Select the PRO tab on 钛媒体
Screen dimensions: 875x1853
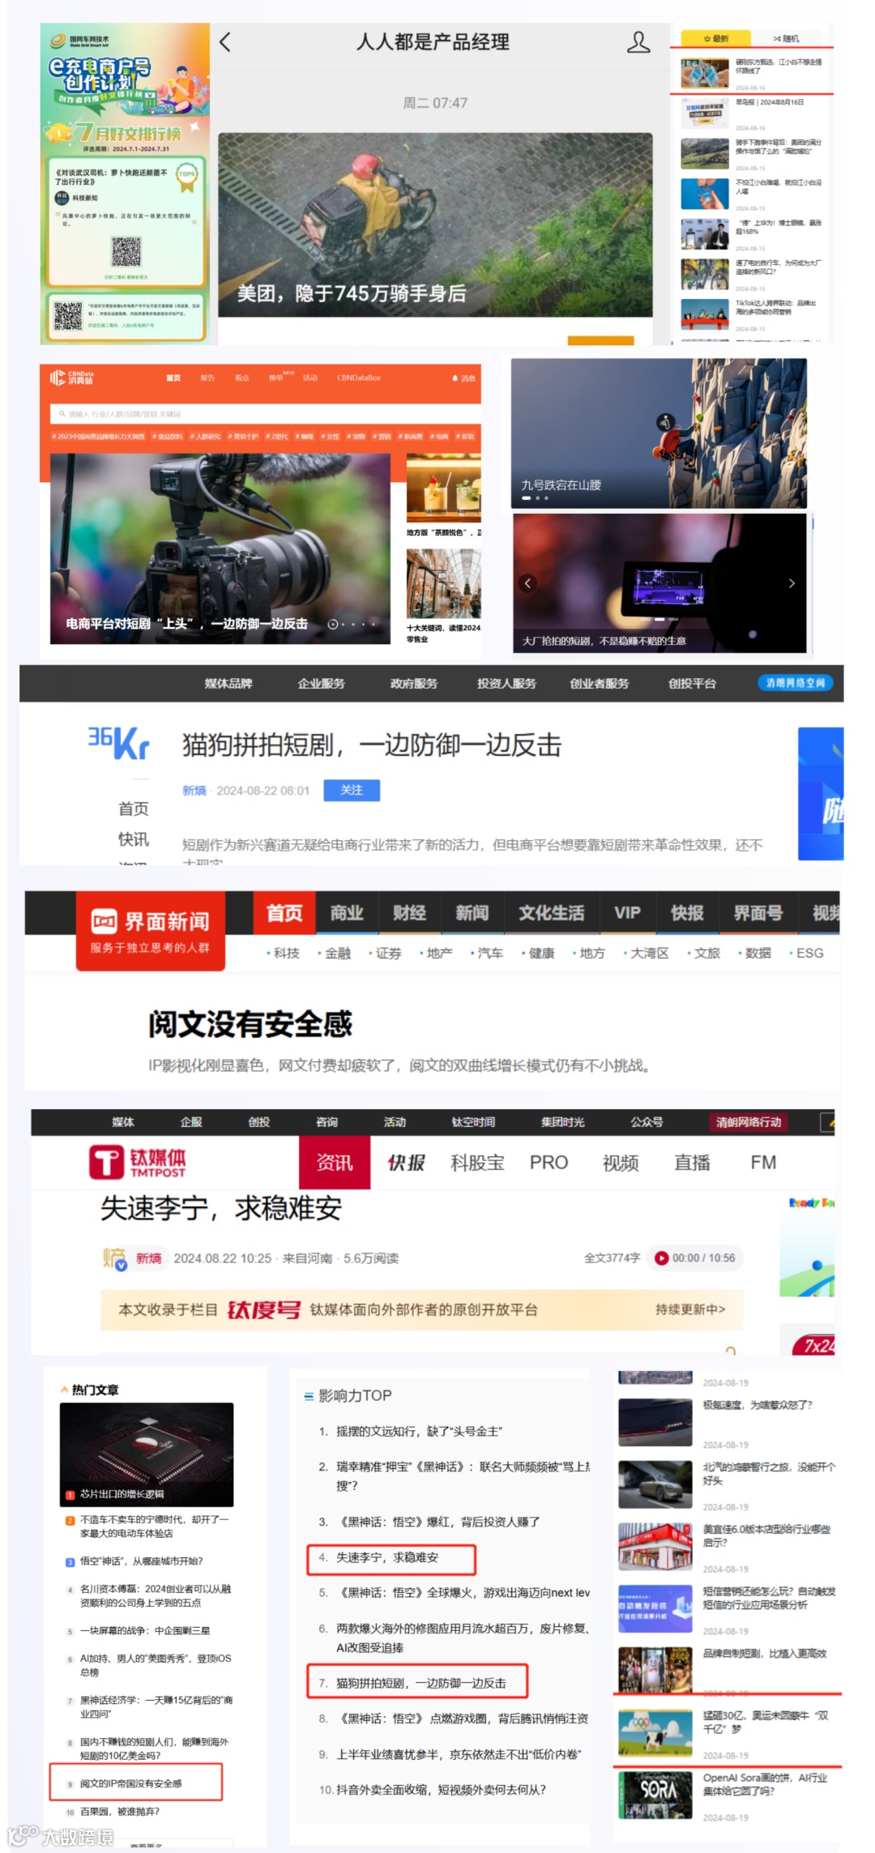click(x=548, y=1163)
